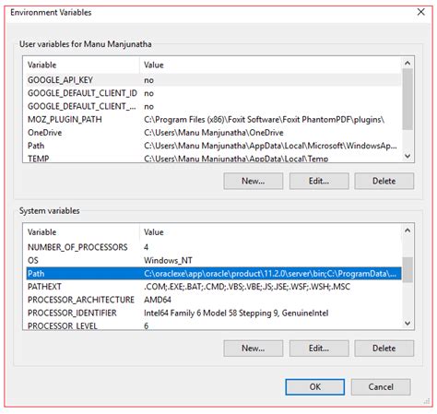Viewport: 437px width, 414px height.
Task: Click the value 4 for NUMBER_OF_PROCESSORS
Action: [x=146, y=247]
